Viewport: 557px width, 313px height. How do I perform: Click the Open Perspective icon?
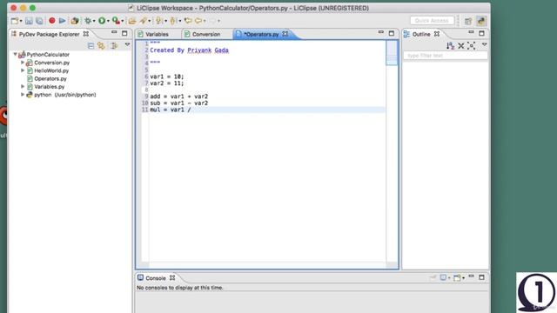(x=468, y=21)
